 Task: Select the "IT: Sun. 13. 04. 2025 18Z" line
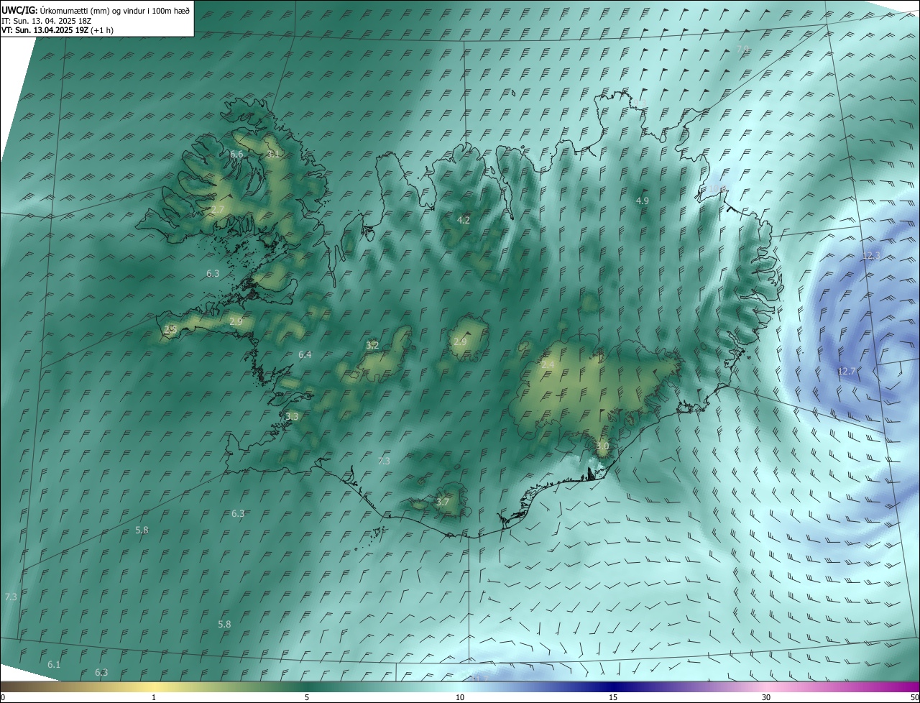coord(46,20)
